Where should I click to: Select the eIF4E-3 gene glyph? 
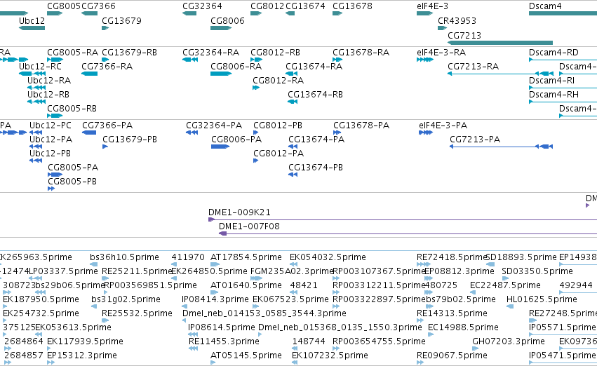425,13
